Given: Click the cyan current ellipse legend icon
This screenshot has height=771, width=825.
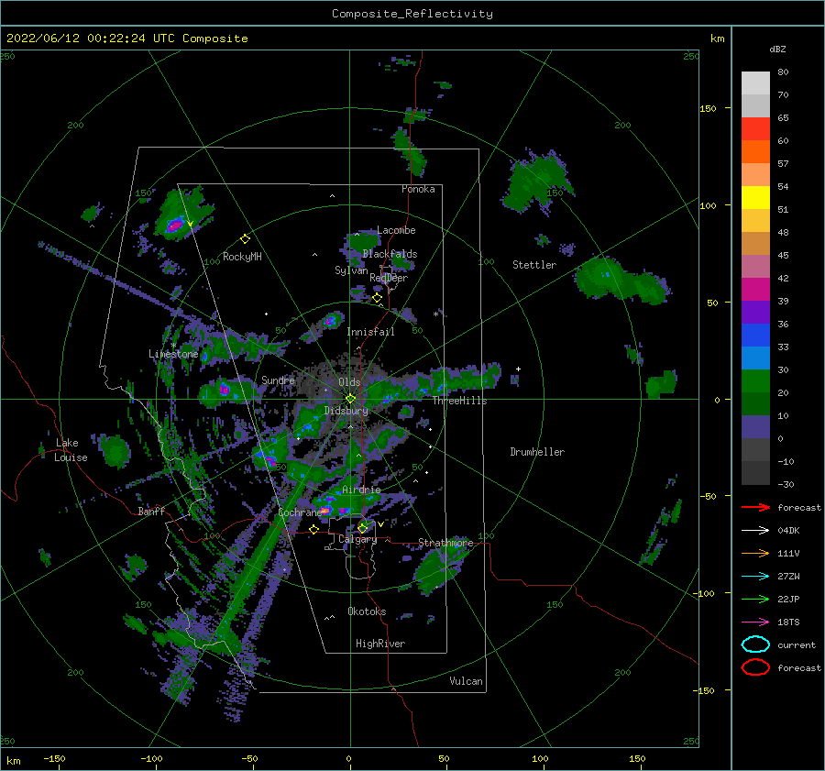Looking at the screenshot, I should tap(755, 644).
